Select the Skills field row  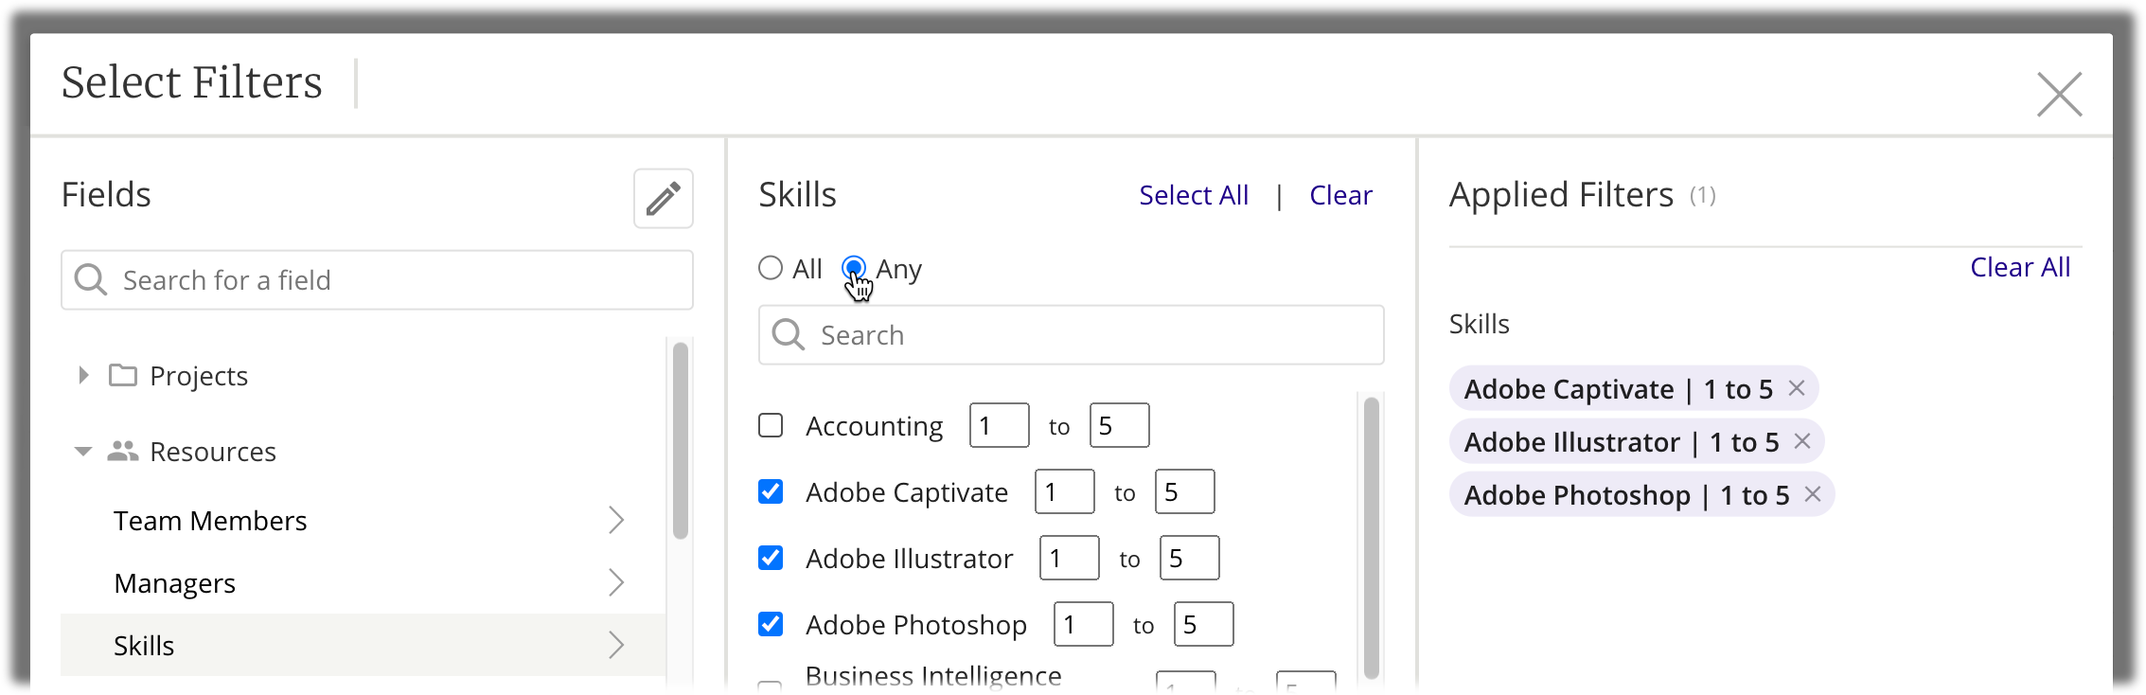click(x=364, y=645)
